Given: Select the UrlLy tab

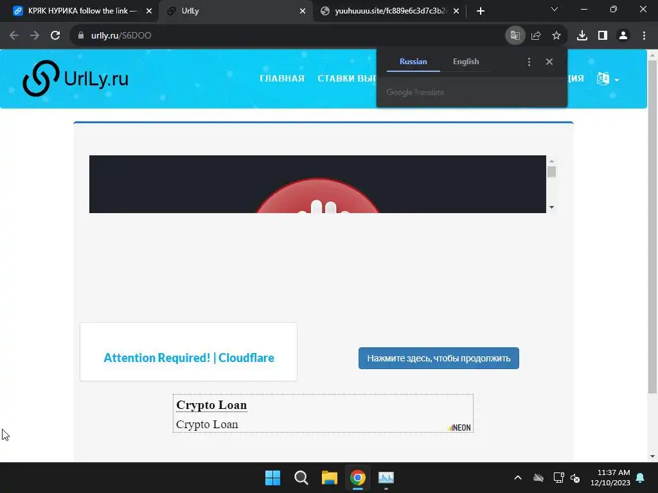Looking at the screenshot, I should click(x=235, y=11).
